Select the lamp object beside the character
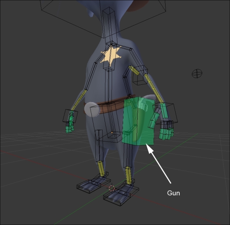 197,74
